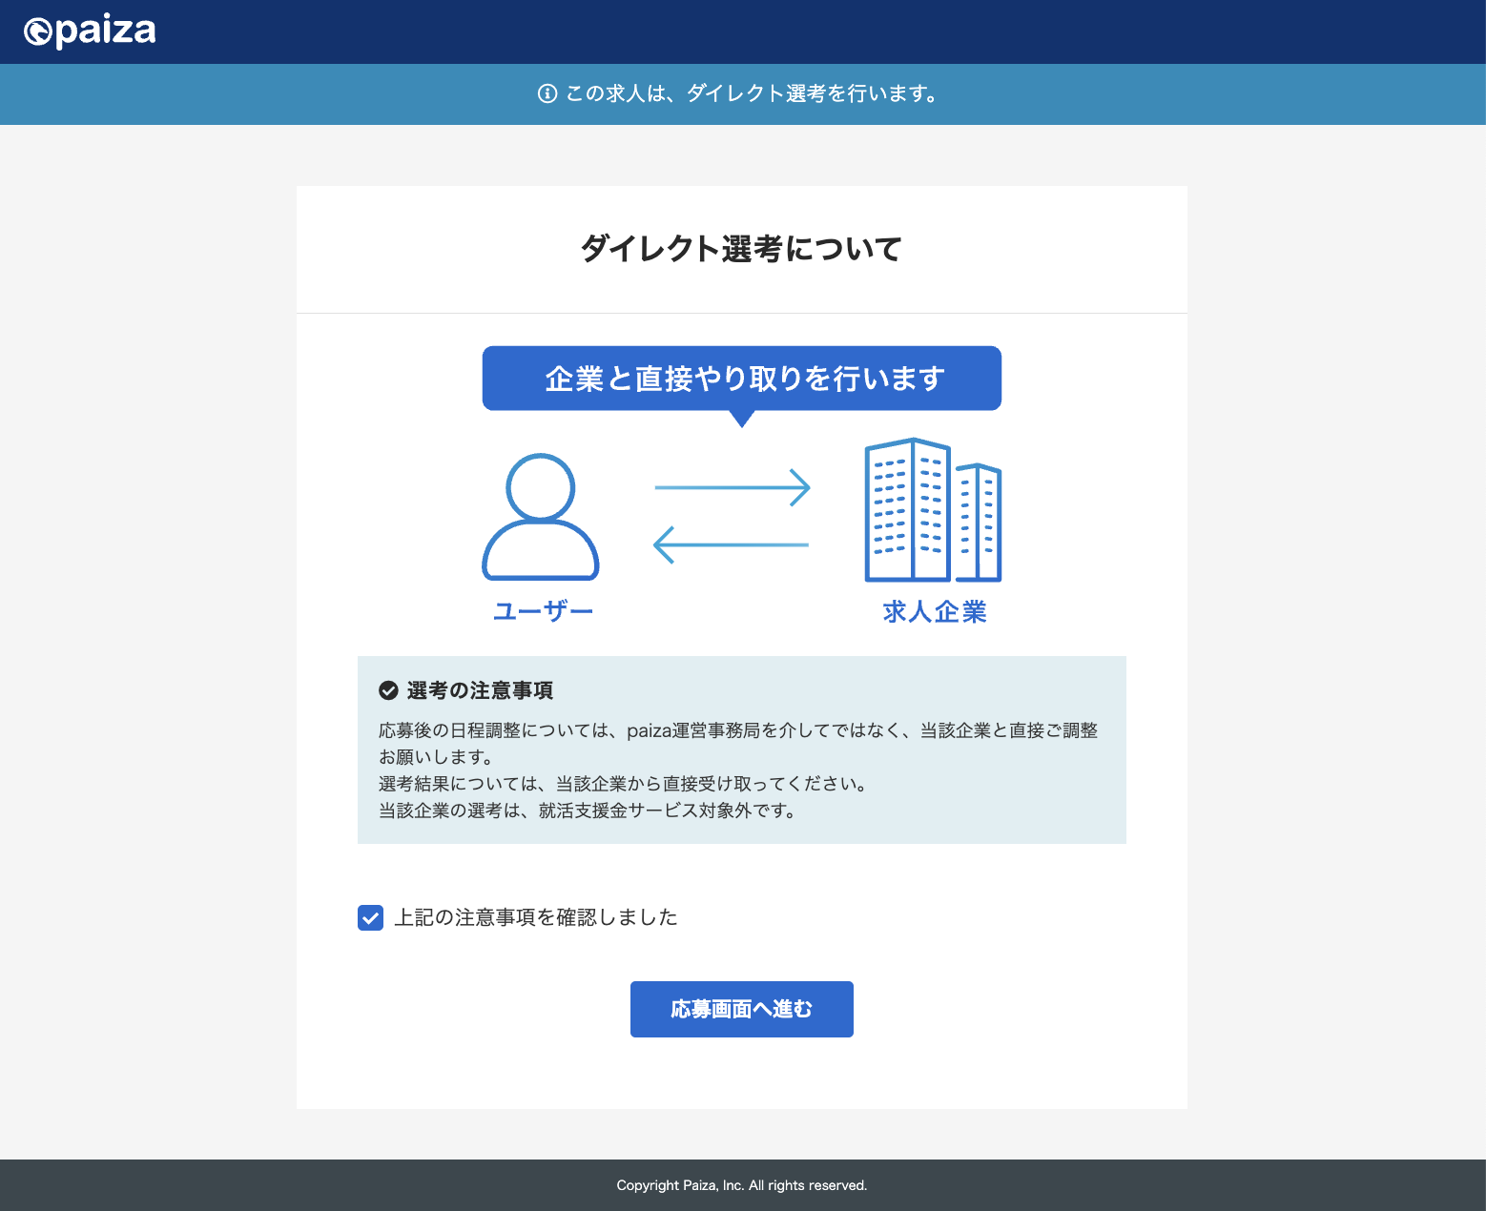Click the info icon in the blue banner

click(x=547, y=93)
